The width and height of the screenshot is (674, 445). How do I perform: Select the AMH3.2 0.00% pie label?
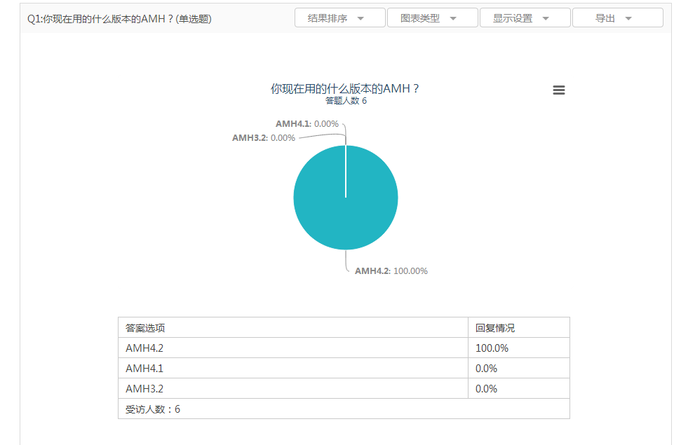pos(264,138)
